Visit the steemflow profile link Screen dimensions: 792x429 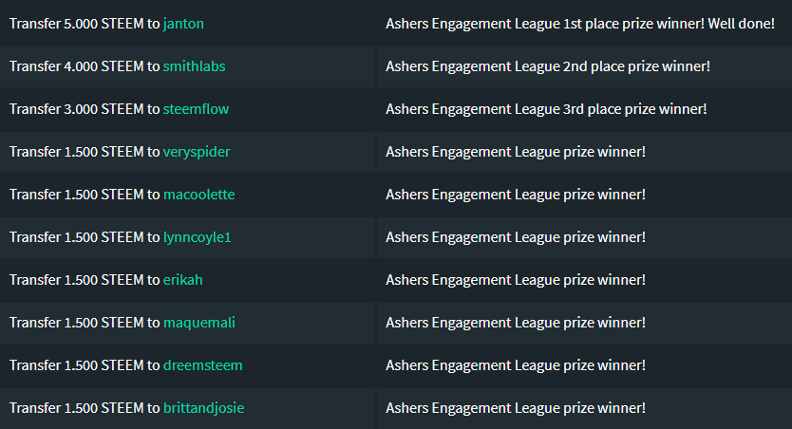click(196, 108)
